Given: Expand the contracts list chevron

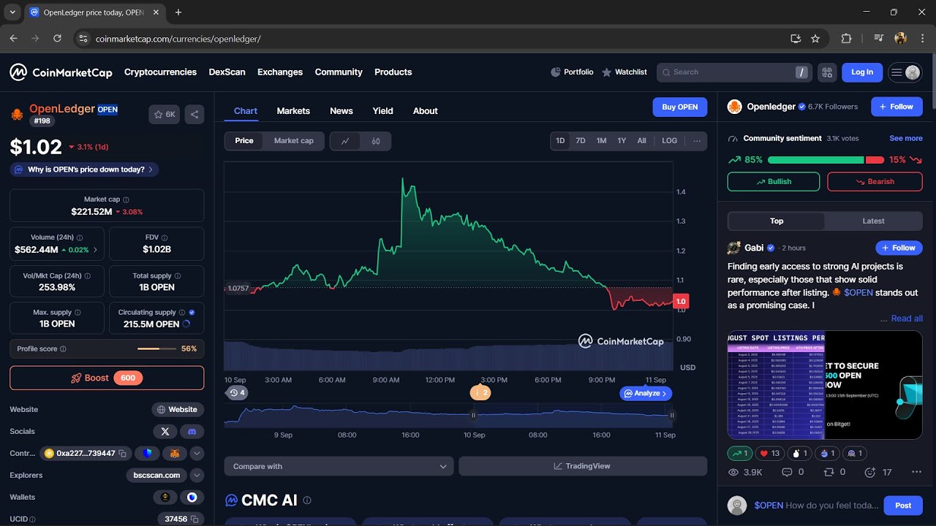Looking at the screenshot, I should click(197, 454).
